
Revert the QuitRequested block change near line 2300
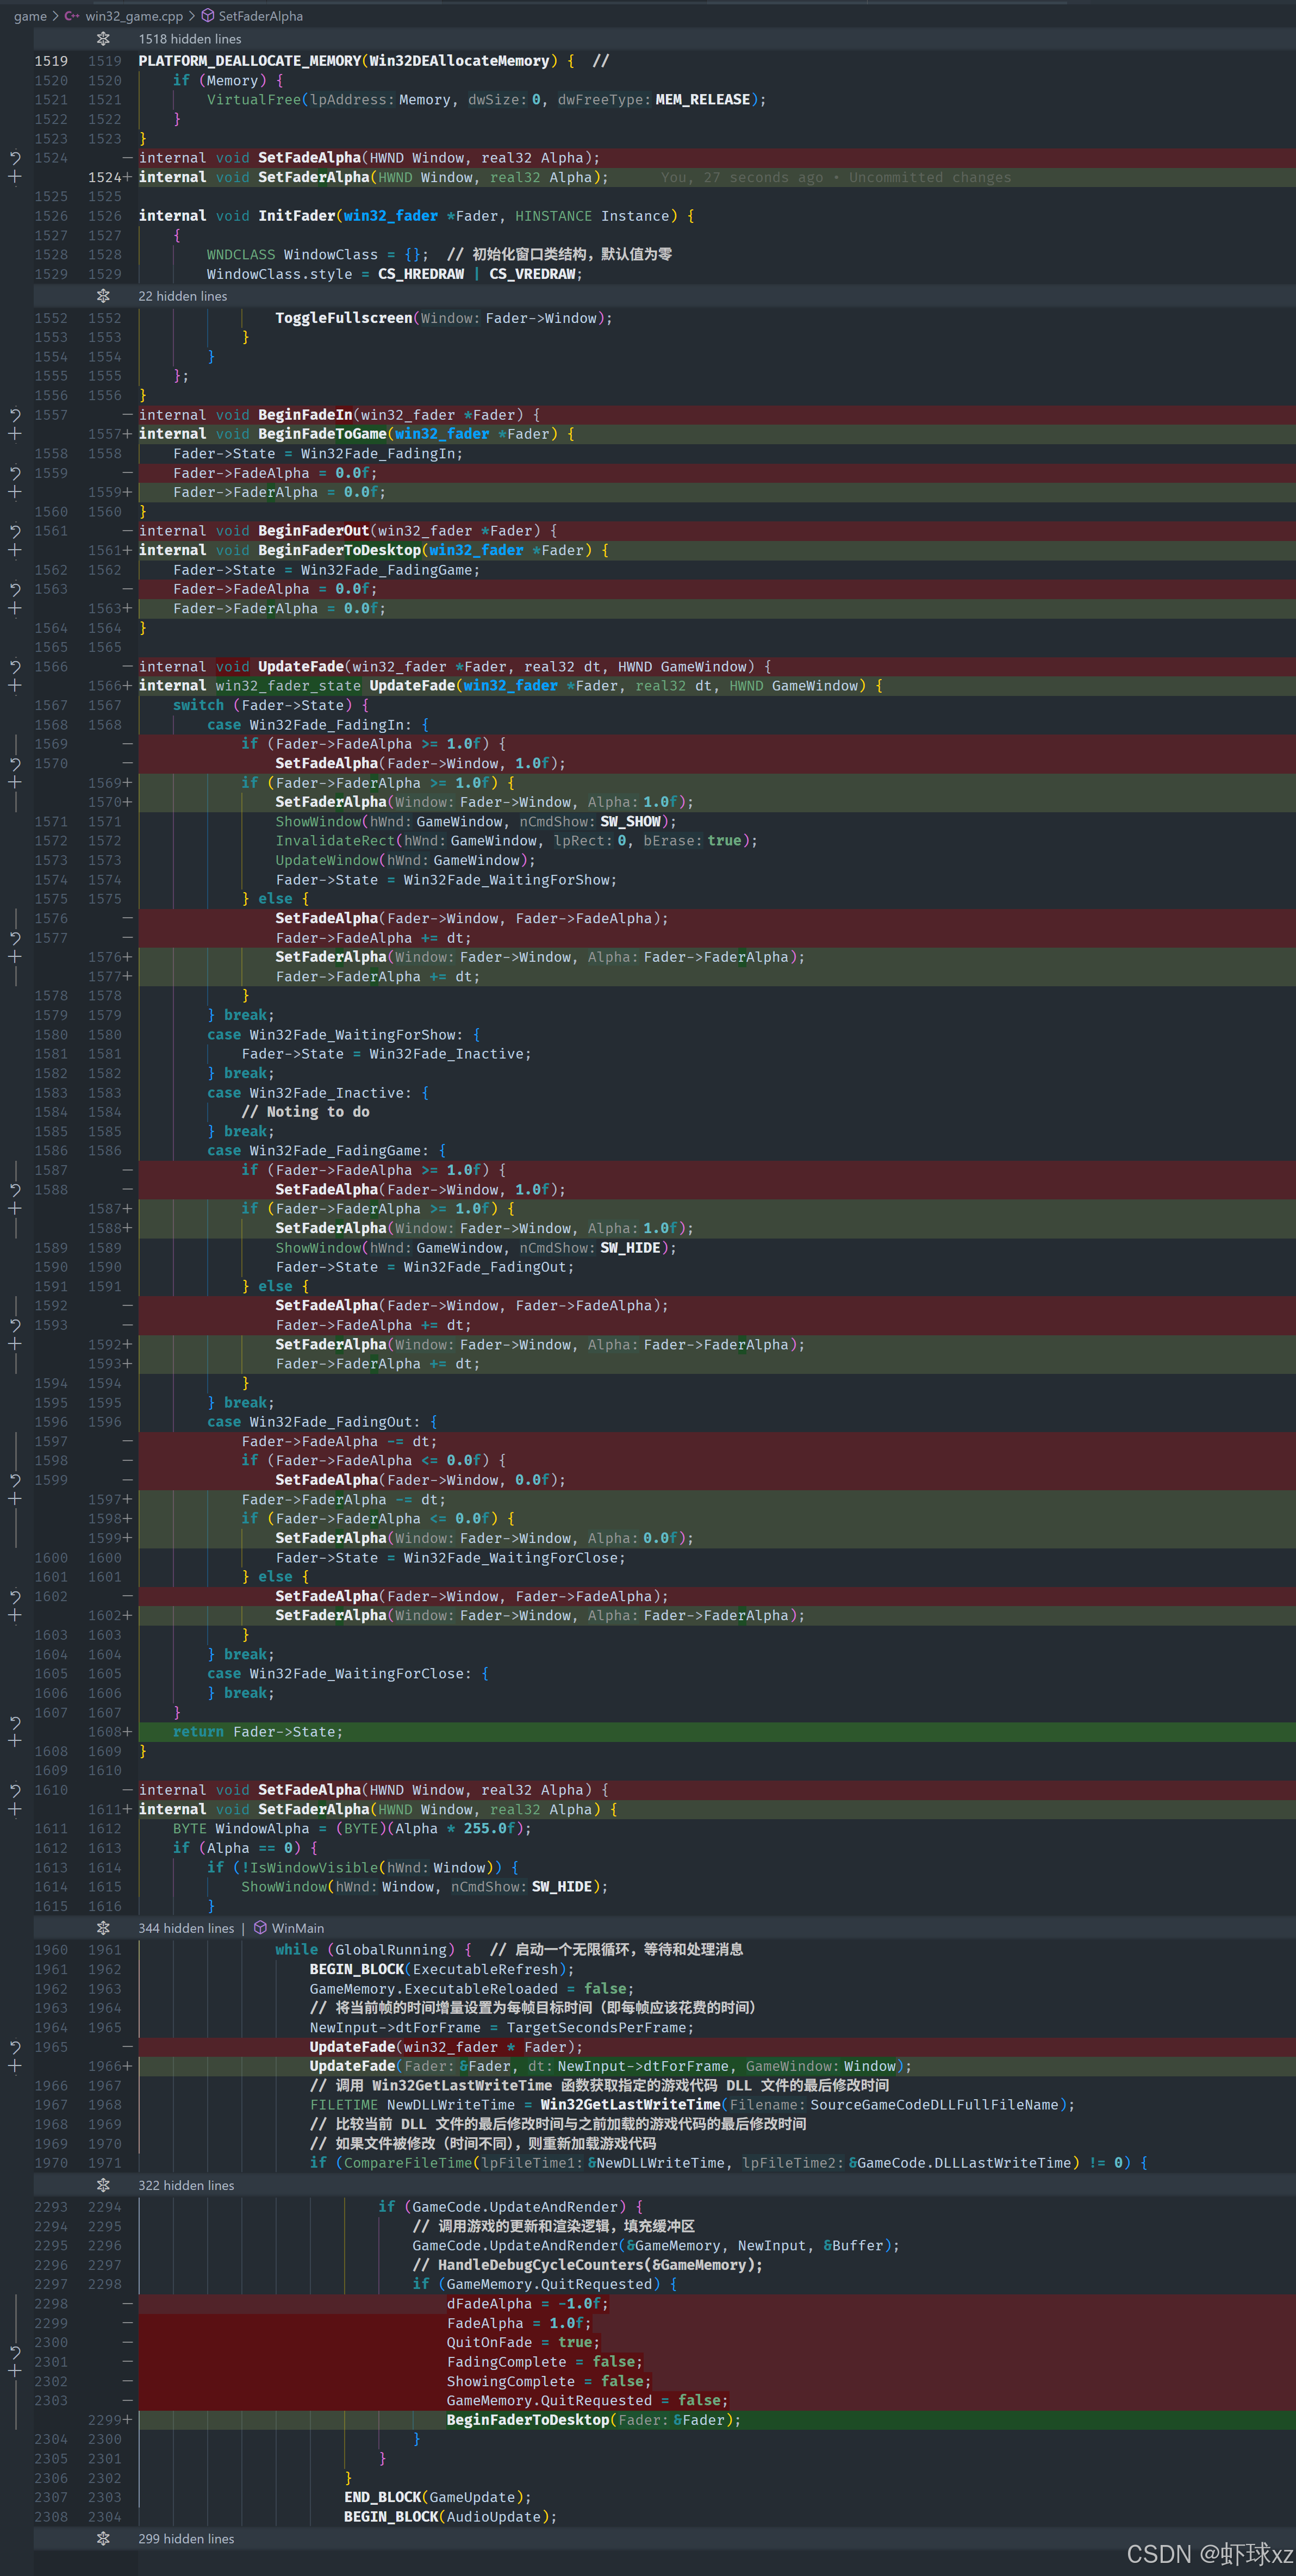(15, 2352)
